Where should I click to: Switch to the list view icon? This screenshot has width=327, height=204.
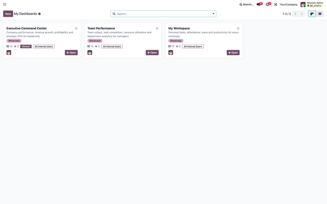pyautogui.click(x=320, y=14)
